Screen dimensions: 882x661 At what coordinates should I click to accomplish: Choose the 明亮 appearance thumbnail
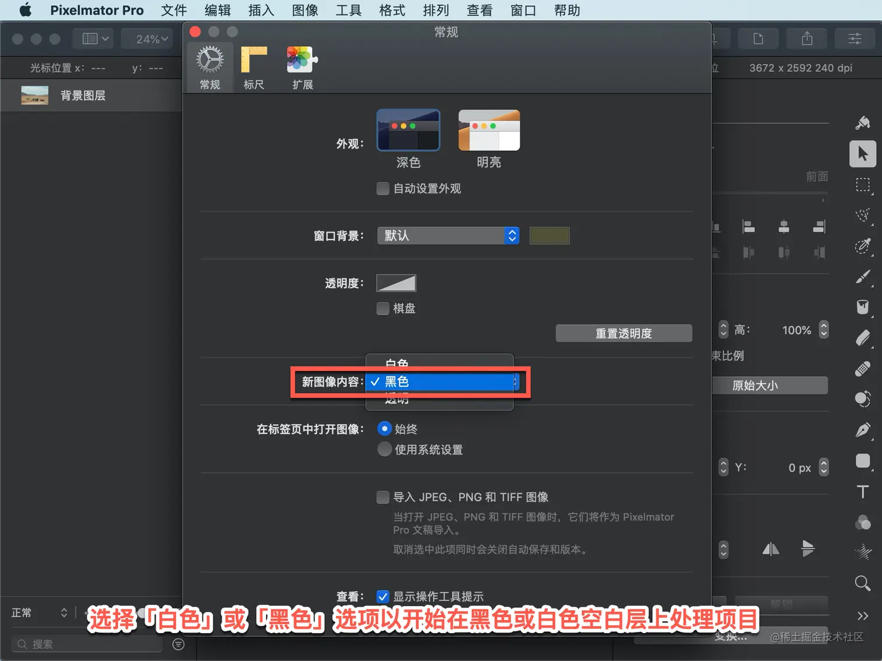489,130
